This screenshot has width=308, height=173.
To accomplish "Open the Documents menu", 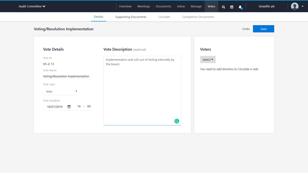I will tap(164, 6).
